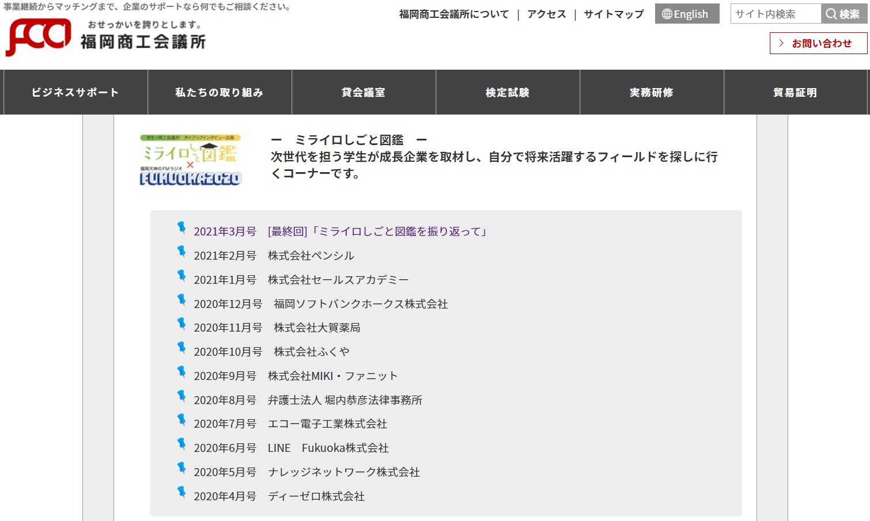Open the 2021年3月号 最終回 article
870x521 pixels.
341,231
